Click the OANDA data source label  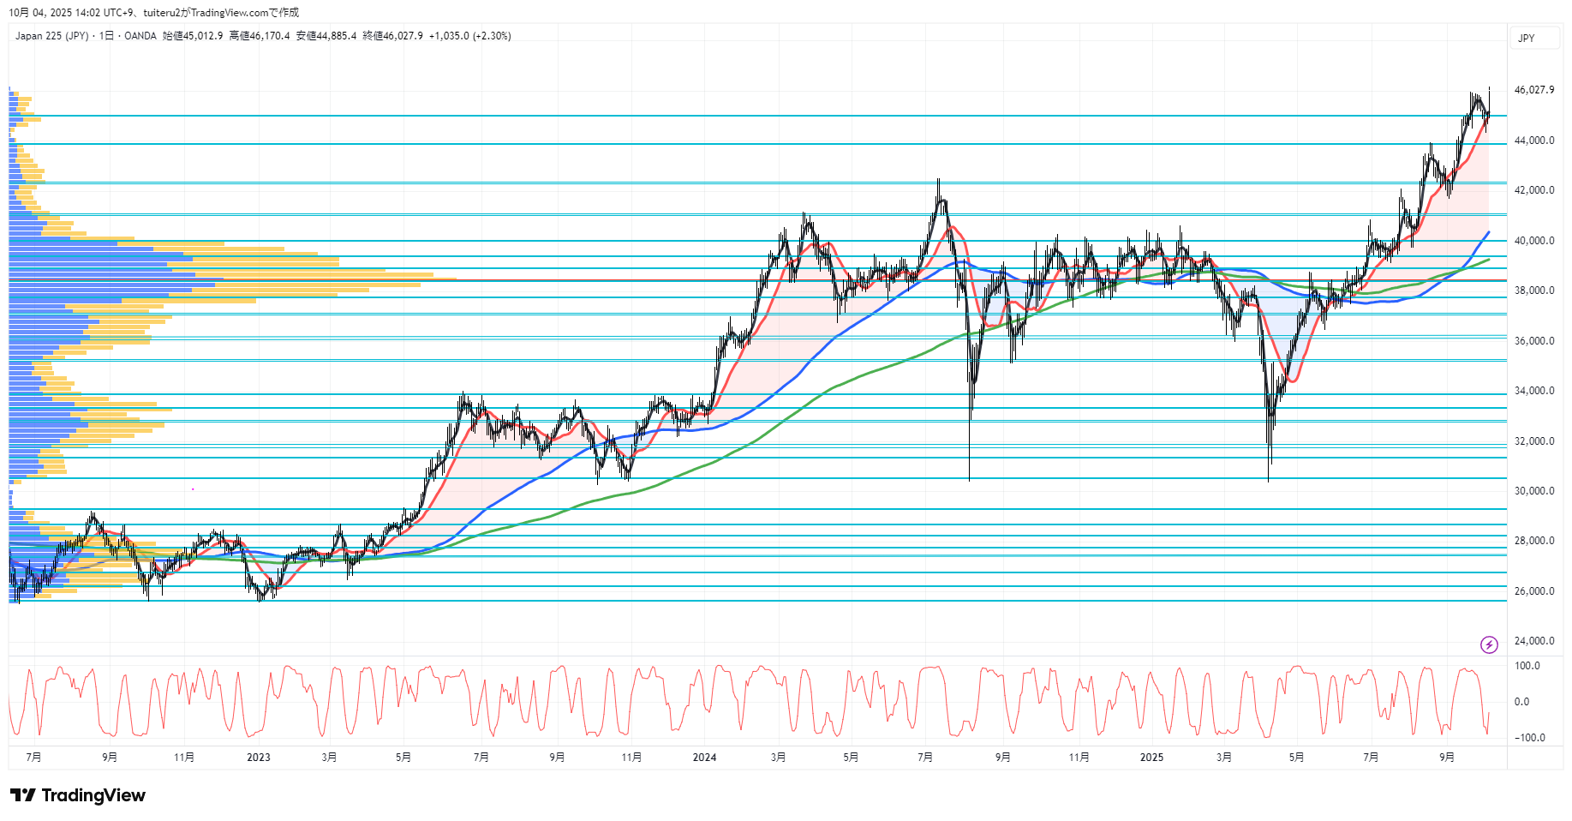140,36
